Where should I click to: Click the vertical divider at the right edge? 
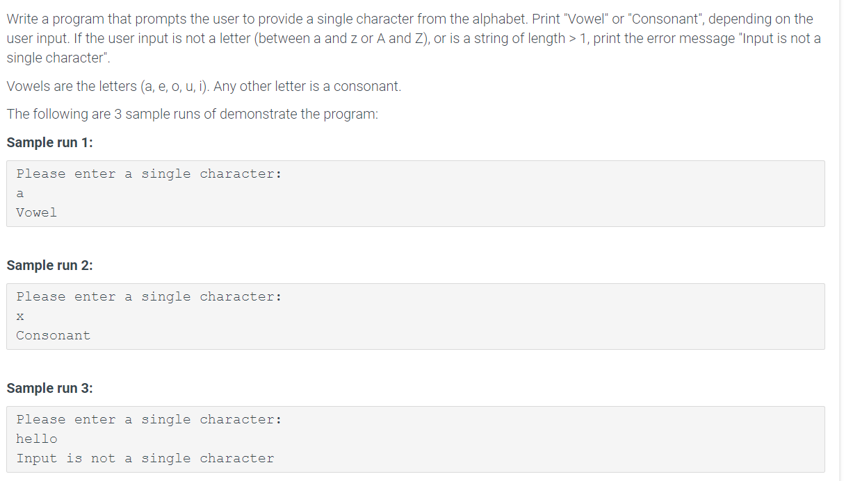pos(840,240)
